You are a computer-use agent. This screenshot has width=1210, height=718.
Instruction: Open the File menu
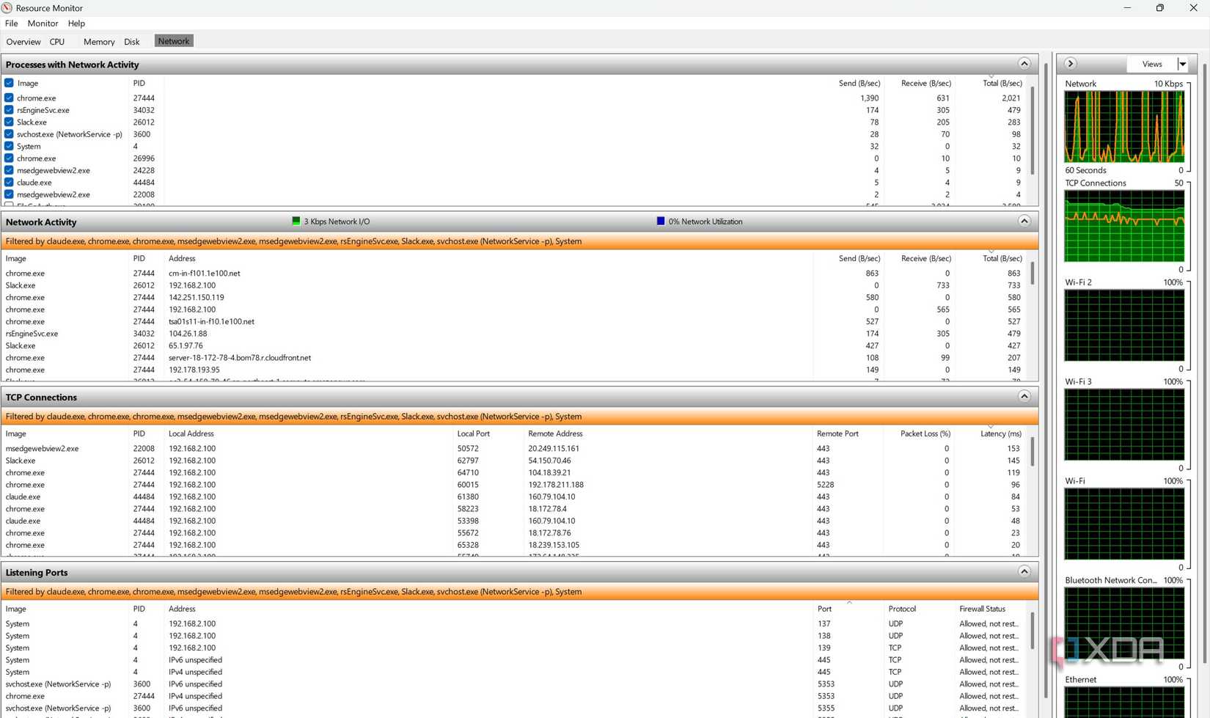pos(11,23)
